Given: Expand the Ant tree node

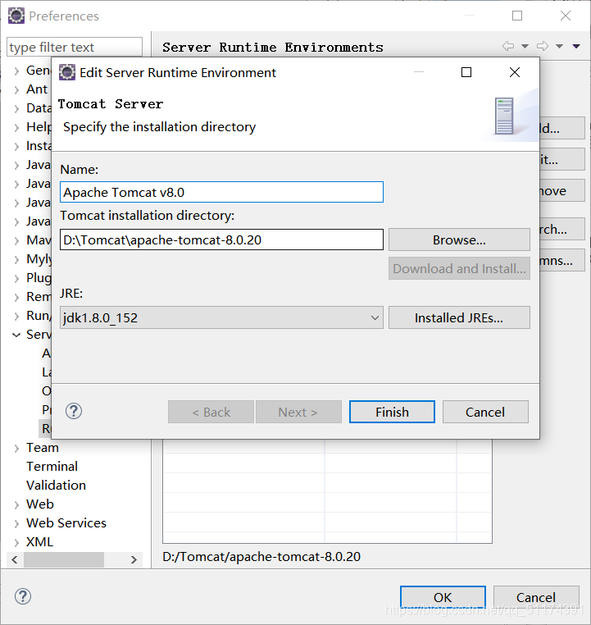Looking at the screenshot, I should click(x=16, y=89).
